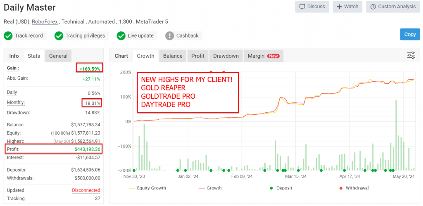The height and width of the screenshot is (206, 423).
Task: Click the Discuss speech bubble icon
Action: tap(302, 7)
